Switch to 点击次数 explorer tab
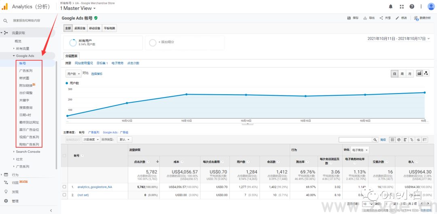 pyautogui.click(x=133, y=63)
